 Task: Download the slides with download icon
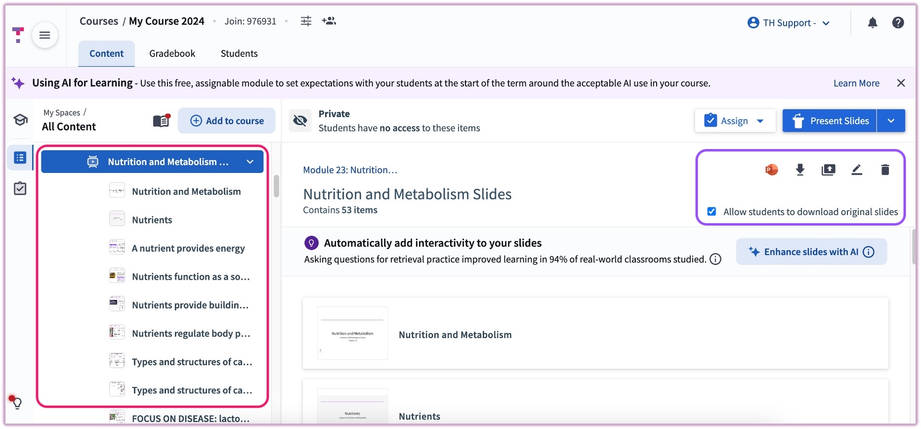[x=800, y=170]
